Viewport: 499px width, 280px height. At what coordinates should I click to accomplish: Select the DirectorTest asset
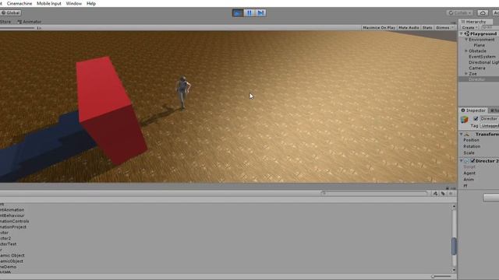tap(9, 244)
